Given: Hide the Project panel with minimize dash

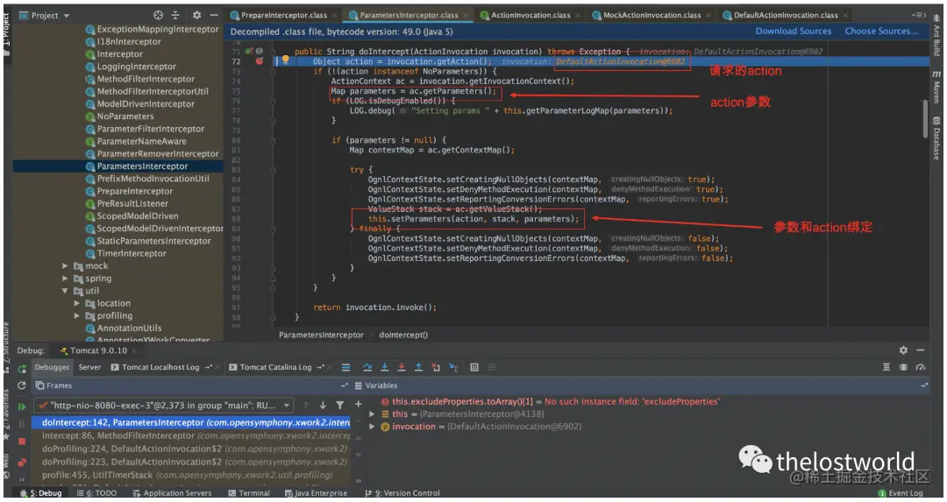Looking at the screenshot, I should pyautogui.click(x=214, y=15).
